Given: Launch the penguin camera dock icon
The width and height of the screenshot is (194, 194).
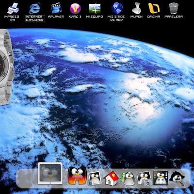Looking at the screenshot, I should pyautogui.click(x=144, y=178).
